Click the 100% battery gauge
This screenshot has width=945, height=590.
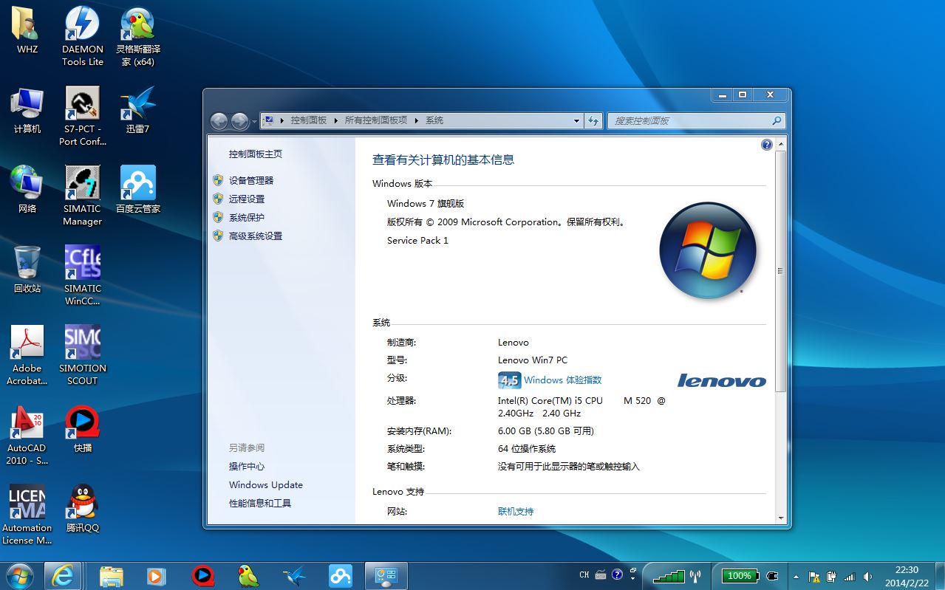pos(740,576)
